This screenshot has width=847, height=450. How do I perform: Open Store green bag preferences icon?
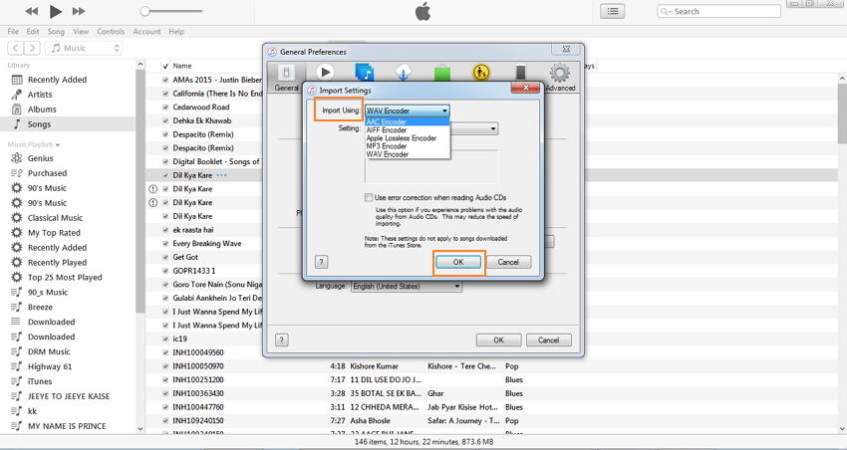click(442, 74)
